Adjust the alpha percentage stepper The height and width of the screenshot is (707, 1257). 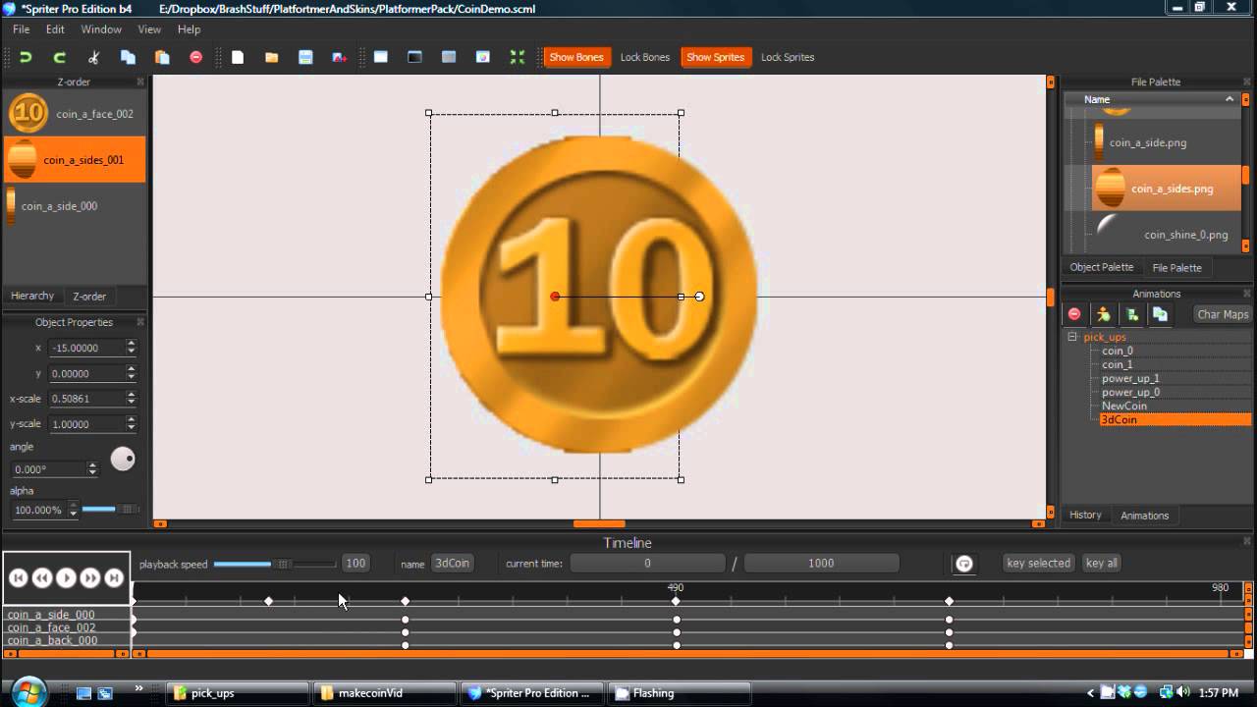(x=73, y=511)
